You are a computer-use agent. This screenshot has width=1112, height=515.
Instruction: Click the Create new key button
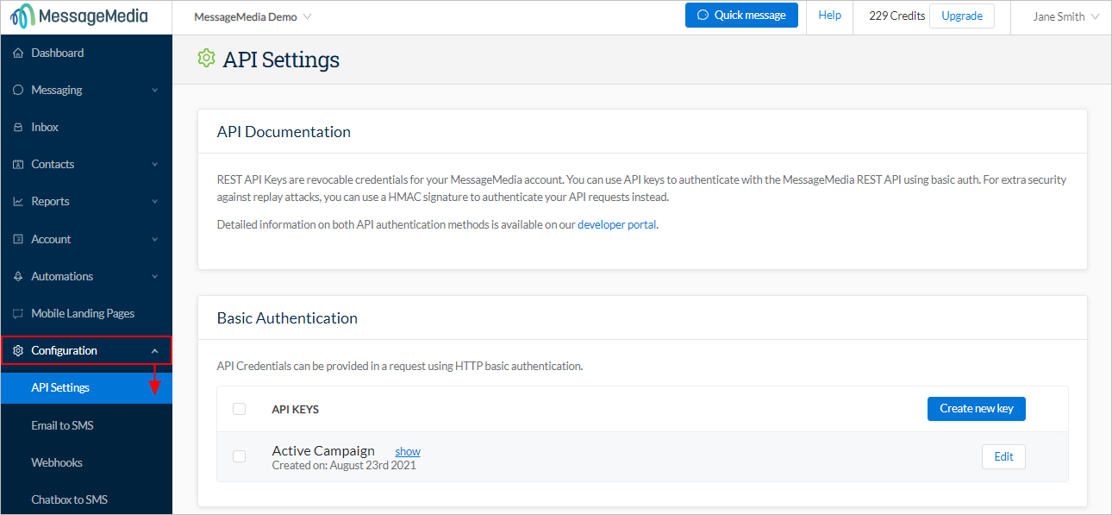[x=977, y=409]
